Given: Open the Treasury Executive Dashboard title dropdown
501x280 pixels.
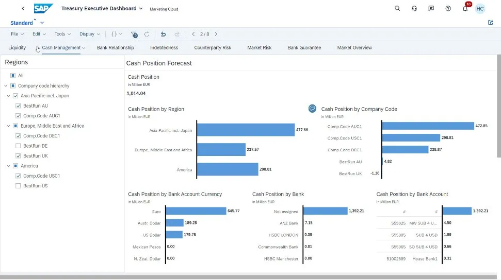Looking at the screenshot, I should [141, 9].
